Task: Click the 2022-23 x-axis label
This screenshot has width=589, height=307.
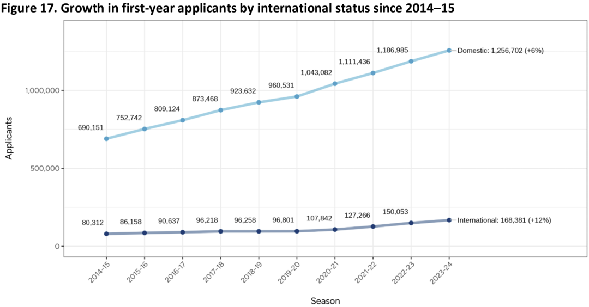Action: (403, 273)
